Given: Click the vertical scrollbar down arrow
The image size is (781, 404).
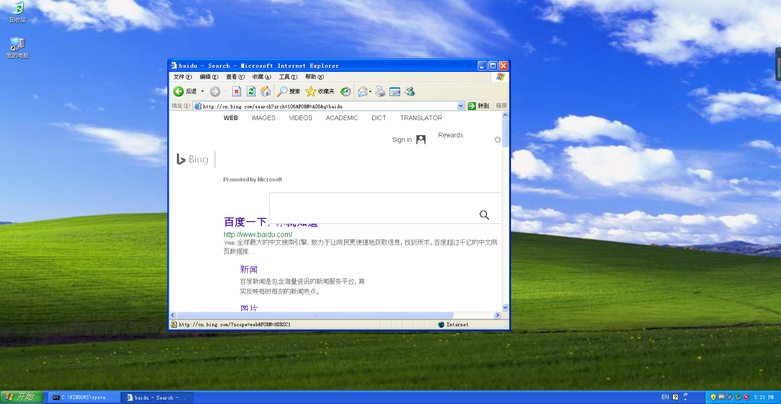Looking at the screenshot, I should coord(505,307).
